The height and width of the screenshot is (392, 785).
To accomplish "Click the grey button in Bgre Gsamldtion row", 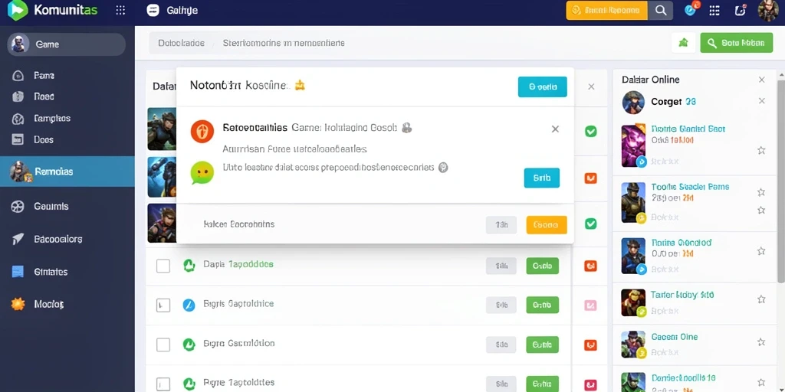I will pyautogui.click(x=501, y=345).
